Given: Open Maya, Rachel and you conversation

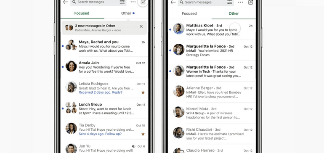Looking at the screenshot, I should click(x=104, y=46).
